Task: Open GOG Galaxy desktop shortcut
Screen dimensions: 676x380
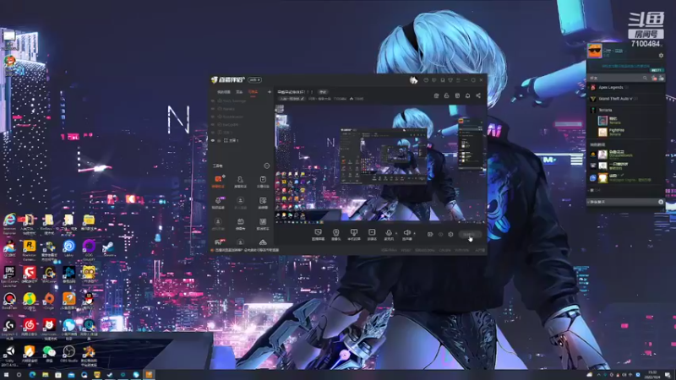Action: click(89, 247)
